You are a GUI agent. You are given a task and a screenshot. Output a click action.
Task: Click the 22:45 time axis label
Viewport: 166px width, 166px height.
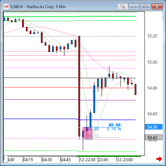tap(103, 160)
